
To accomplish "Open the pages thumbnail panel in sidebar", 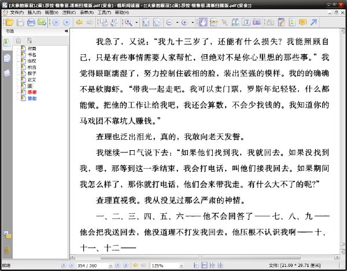I will [7, 58].
